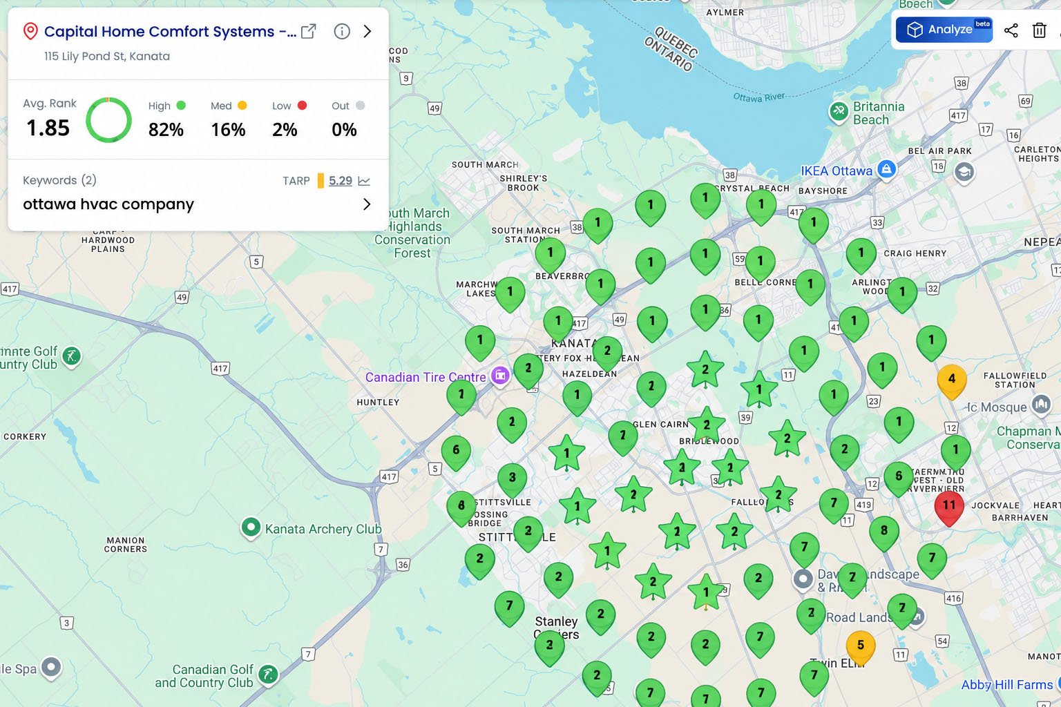The image size is (1061, 707).
Task: Expand the Keywords (2) section
Action: [59, 180]
